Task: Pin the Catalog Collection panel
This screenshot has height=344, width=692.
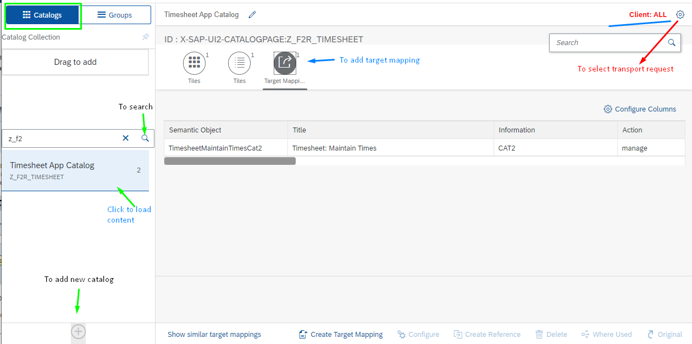Action: (145, 37)
